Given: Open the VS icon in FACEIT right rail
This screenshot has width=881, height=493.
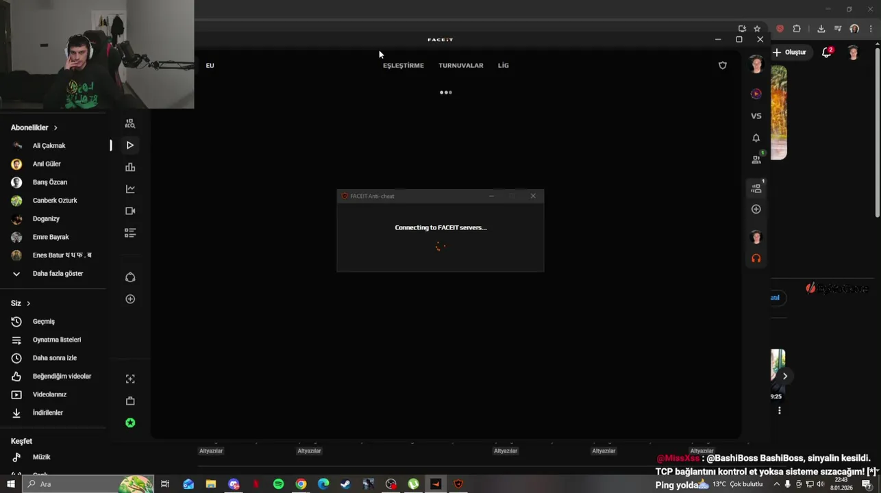Looking at the screenshot, I should point(756,116).
